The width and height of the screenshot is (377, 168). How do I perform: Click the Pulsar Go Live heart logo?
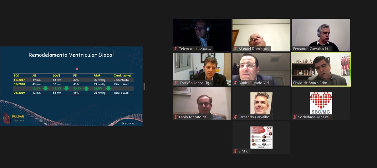pyautogui.click(x=6, y=118)
